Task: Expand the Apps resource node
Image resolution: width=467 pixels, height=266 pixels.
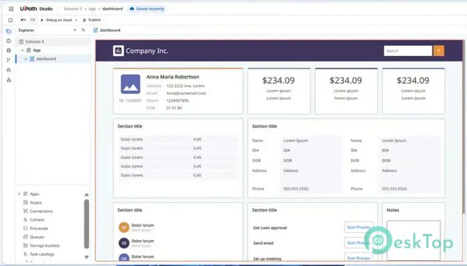Action: 19,194
